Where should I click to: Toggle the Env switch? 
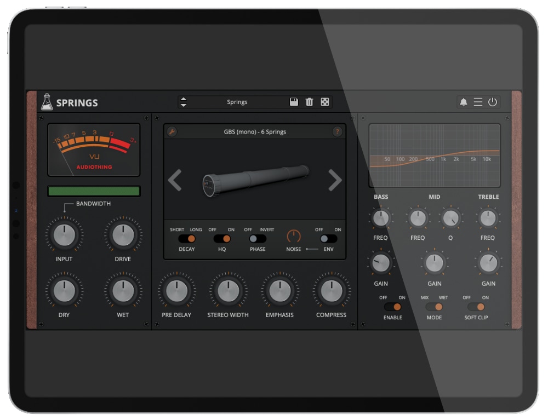328,239
